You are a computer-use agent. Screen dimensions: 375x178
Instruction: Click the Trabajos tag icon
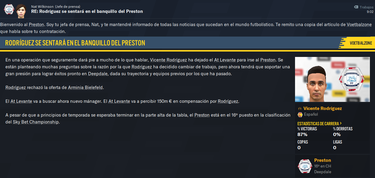(356, 7)
